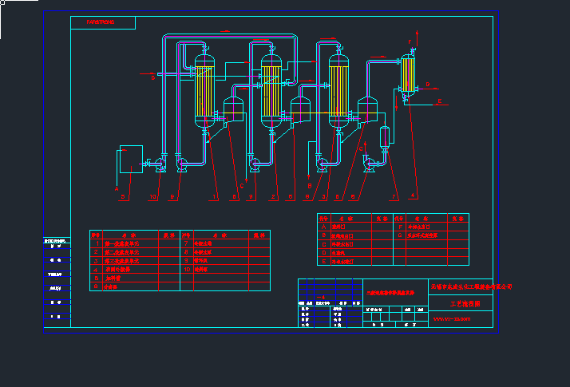Select the first evaporator column on the left
The width and height of the screenshot is (570, 387).
click(x=206, y=89)
